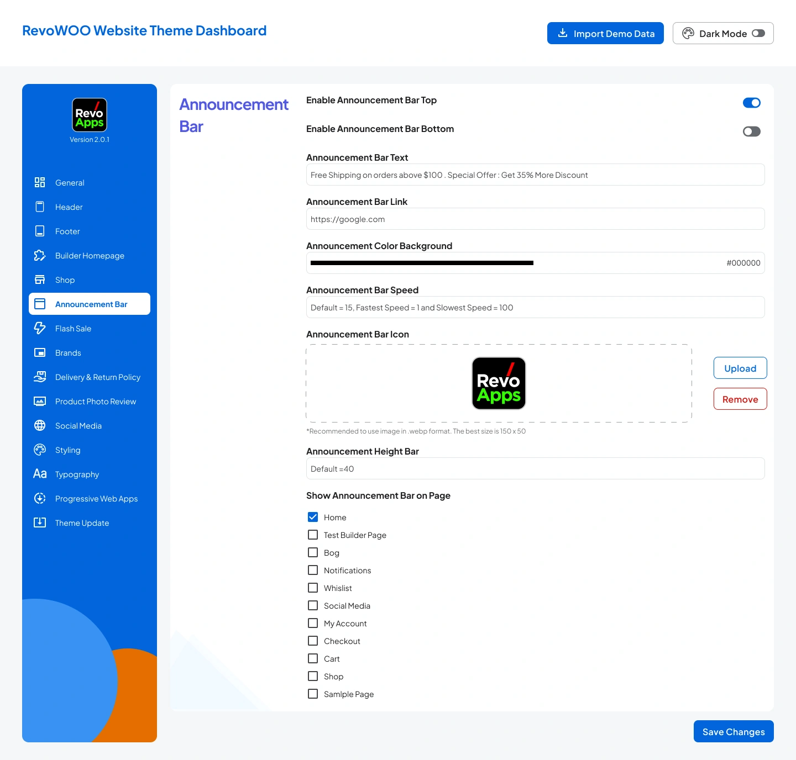Open the General settings menu item
Image resolution: width=796 pixels, height=760 pixels.
click(90, 182)
